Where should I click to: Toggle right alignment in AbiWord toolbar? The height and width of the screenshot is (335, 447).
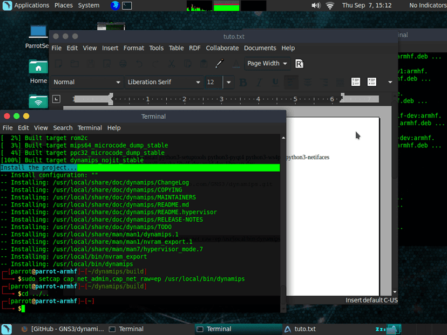click(x=323, y=83)
